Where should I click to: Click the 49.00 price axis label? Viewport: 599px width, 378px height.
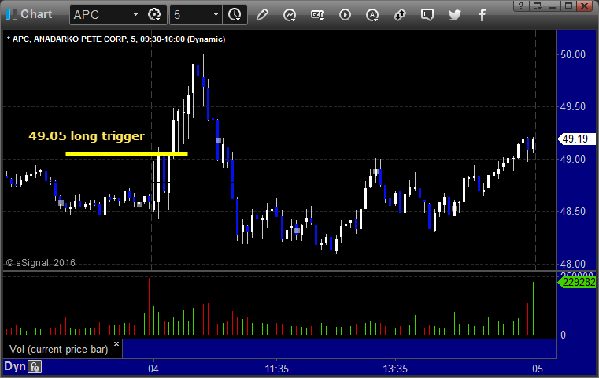tap(573, 159)
